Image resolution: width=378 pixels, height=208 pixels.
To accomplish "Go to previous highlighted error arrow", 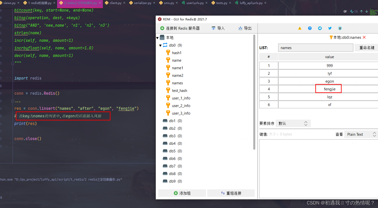I will (361, 11).
